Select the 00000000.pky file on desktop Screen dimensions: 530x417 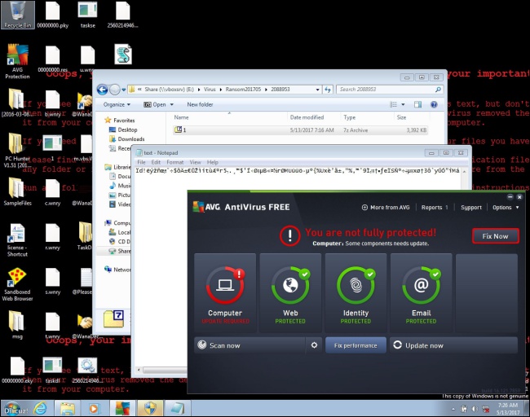(x=53, y=15)
